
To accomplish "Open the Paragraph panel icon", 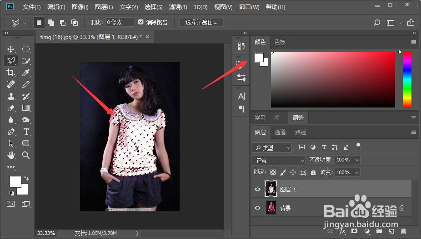I will (241, 108).
